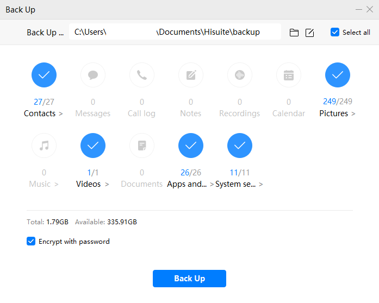This screenshot has height=303, width=379.
Task: Click the Contacts label
Action: tap(40, 113)
